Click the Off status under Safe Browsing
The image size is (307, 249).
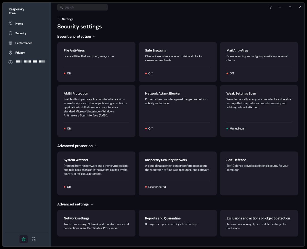(x=150, y=74)
